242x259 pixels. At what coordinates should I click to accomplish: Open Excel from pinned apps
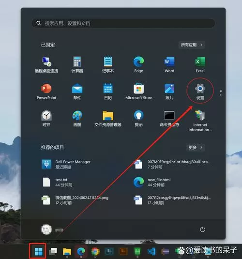point(200,65)
